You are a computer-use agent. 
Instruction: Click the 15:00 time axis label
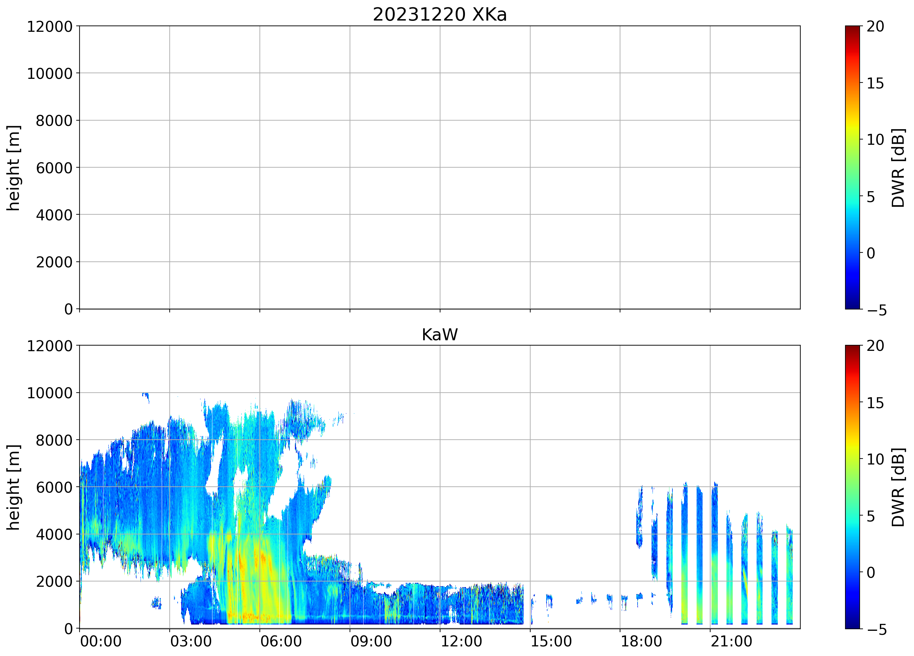click(551, 641)
